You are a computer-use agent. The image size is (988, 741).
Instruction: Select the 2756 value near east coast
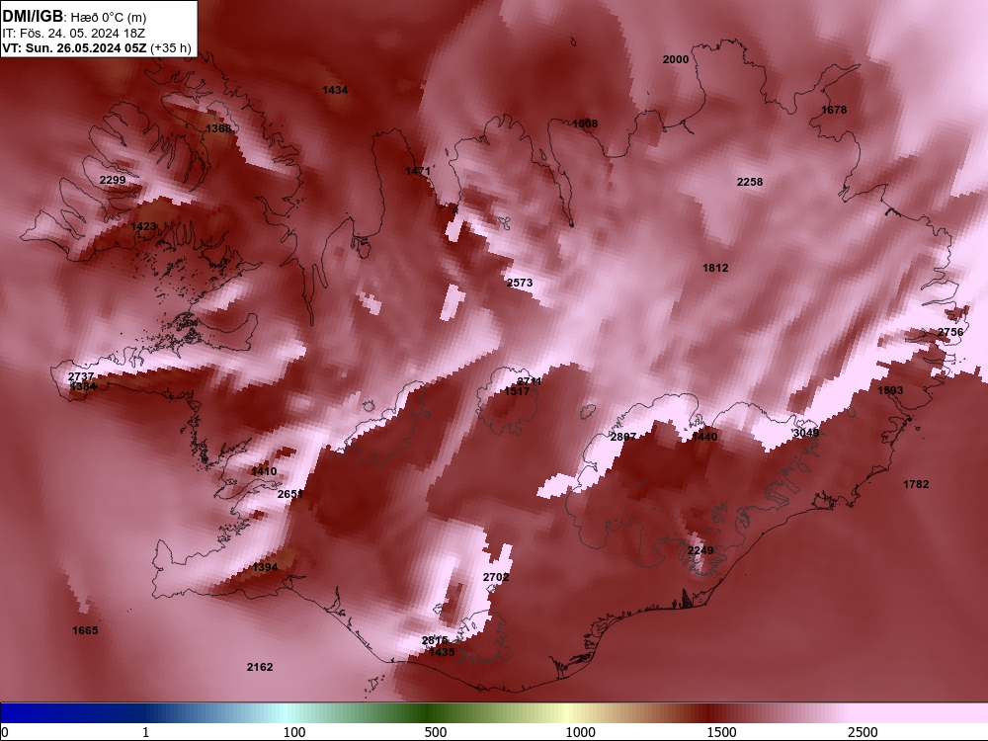coord(950,332)
